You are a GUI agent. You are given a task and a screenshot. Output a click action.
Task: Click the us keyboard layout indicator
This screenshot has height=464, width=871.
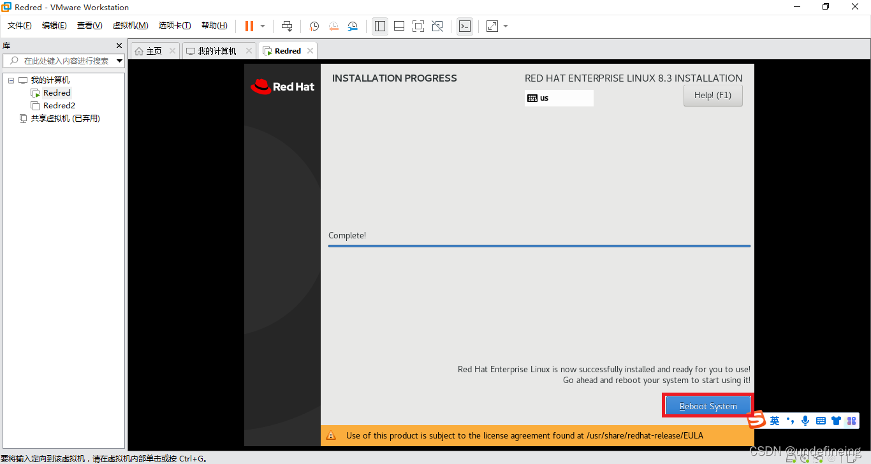coord(559,98)
